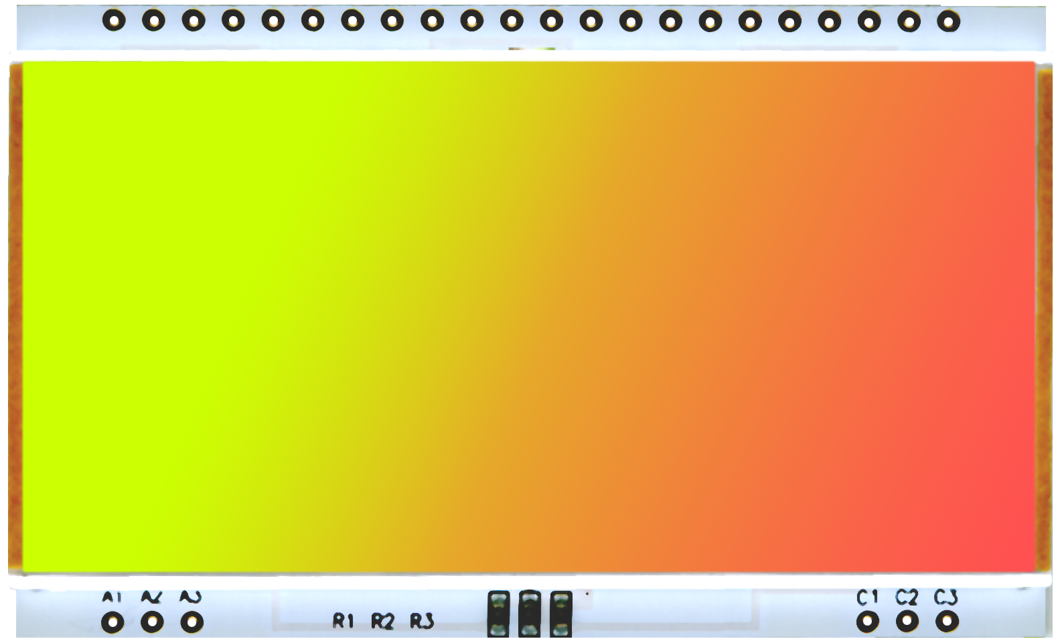Screen dimensions: 1058x643
Task: Toggle the left black solder jumper
Action: coord(498,614)
